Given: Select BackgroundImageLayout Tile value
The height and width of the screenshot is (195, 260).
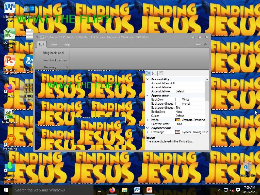Looking at the screenshot, I should point(178,108).
